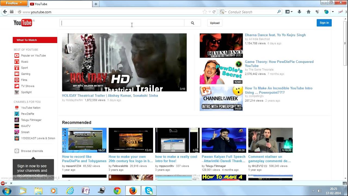Image resolution: width=348 pixels, height=196 pixels.
Task: Open Internet Explorer from the taskbar
Action: [70, 191]
